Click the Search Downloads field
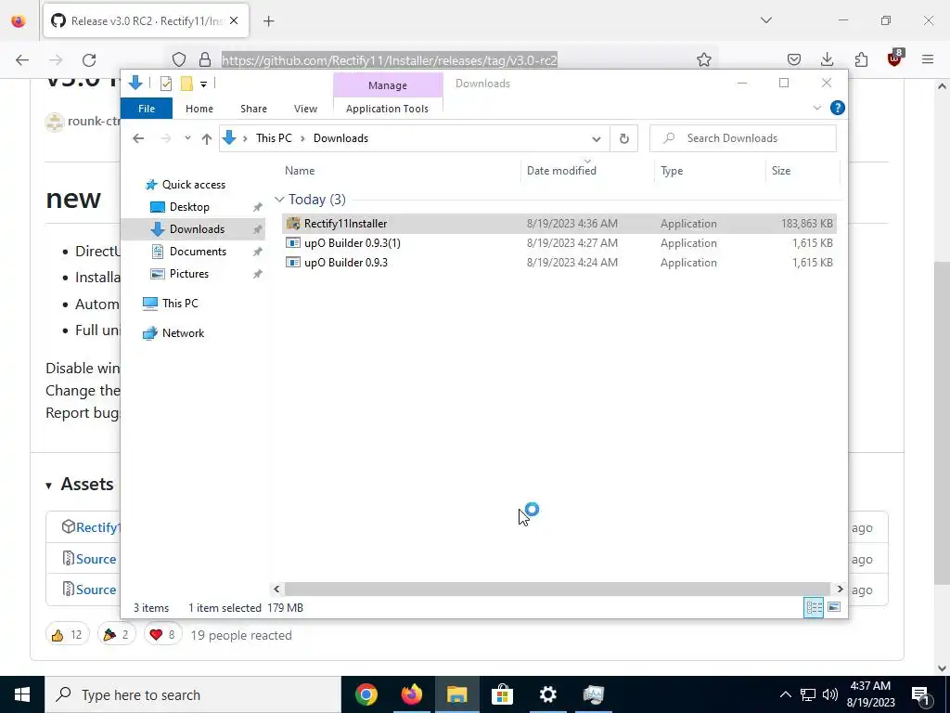The image size is (950, 713). 743,138
